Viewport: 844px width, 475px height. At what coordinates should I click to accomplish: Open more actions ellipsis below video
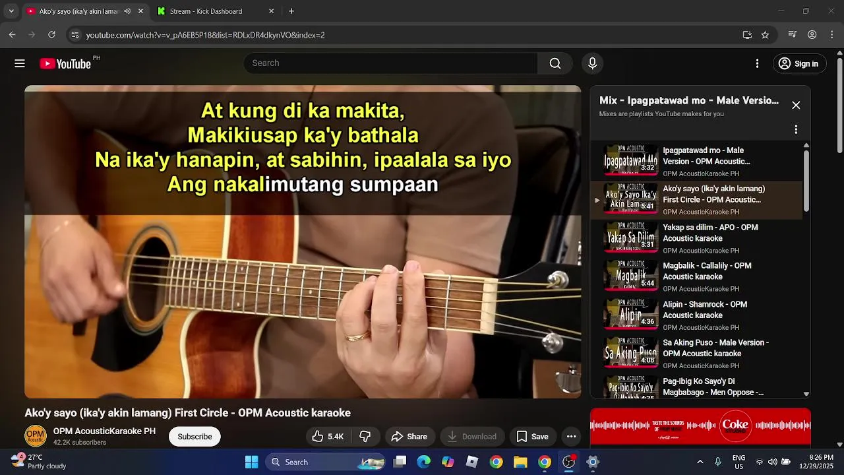[x=571, y=437]
